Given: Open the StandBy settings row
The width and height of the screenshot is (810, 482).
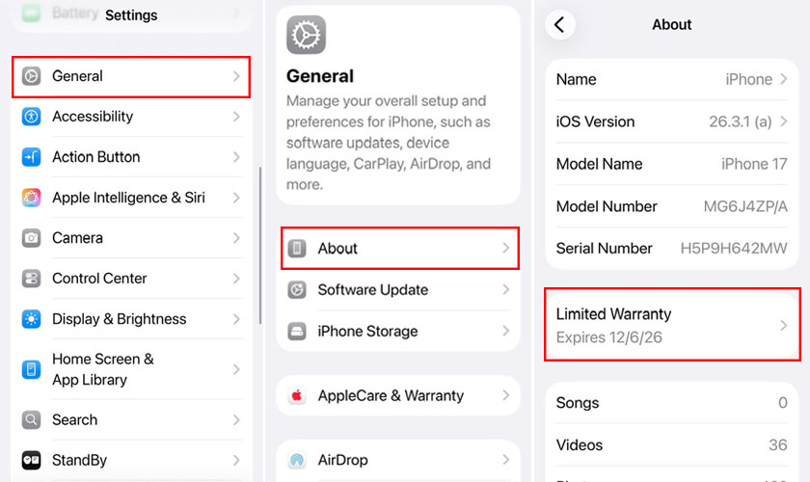Looking at the screenshot, I should [x=131, y=460].
